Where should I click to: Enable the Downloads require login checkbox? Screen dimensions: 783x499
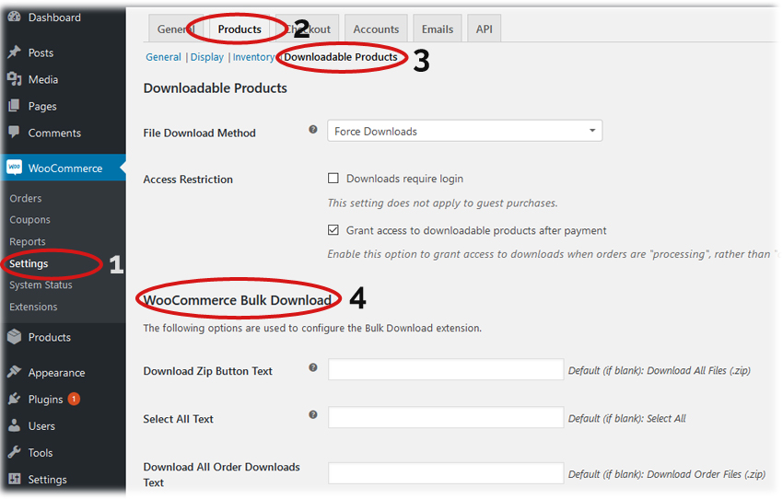pos(333,179)
